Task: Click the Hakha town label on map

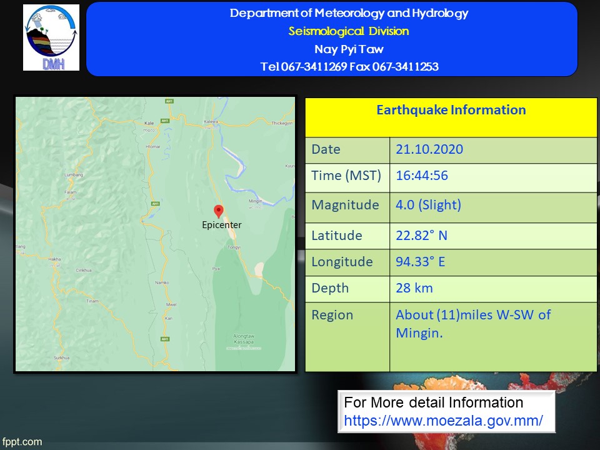Action: (55, 258)
